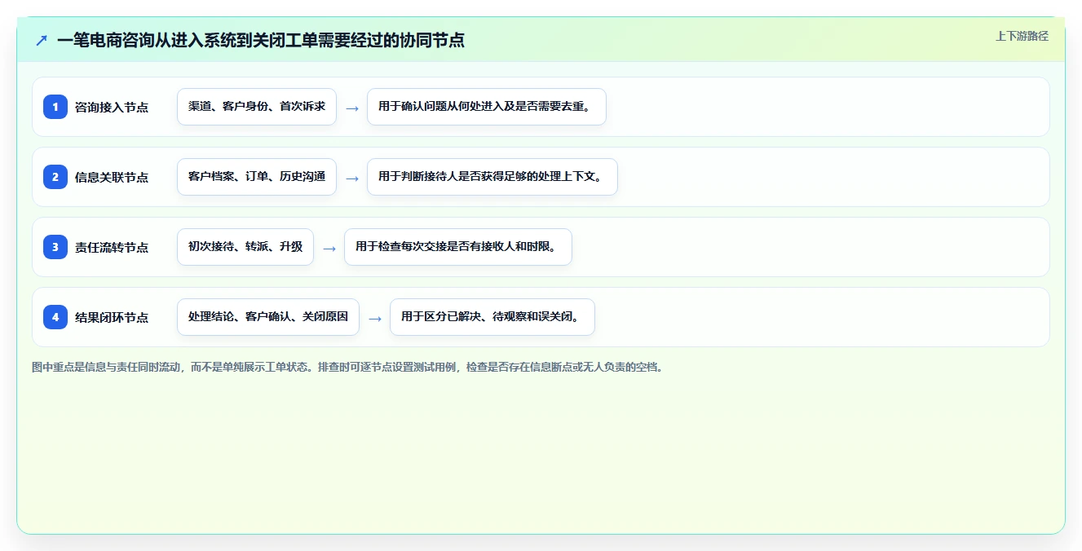Click the 渠道、客户身份、首次诉求 box
The height and width of the screenshot is (551, 1082).
(257, 107)
